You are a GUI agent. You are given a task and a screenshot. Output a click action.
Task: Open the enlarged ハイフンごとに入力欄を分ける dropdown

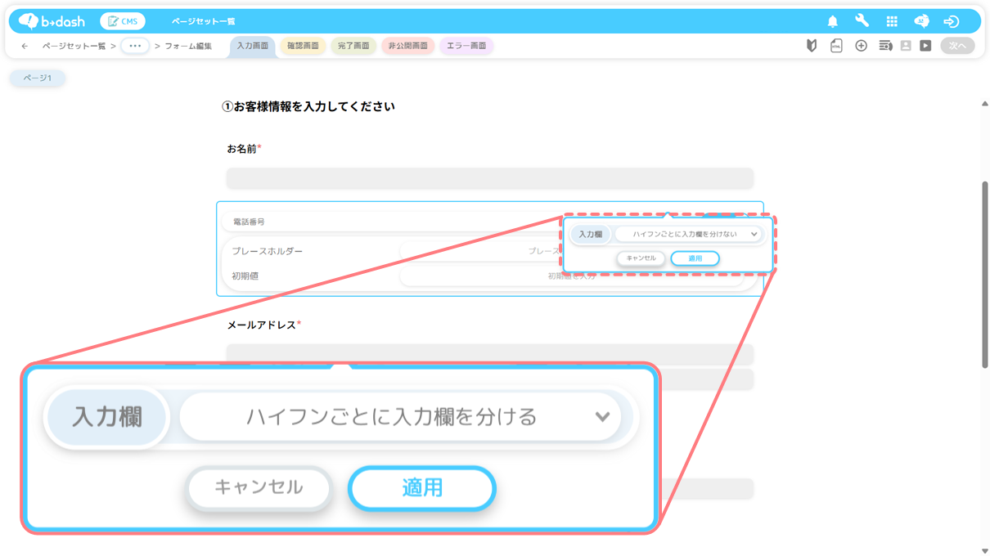click(401, 417)
